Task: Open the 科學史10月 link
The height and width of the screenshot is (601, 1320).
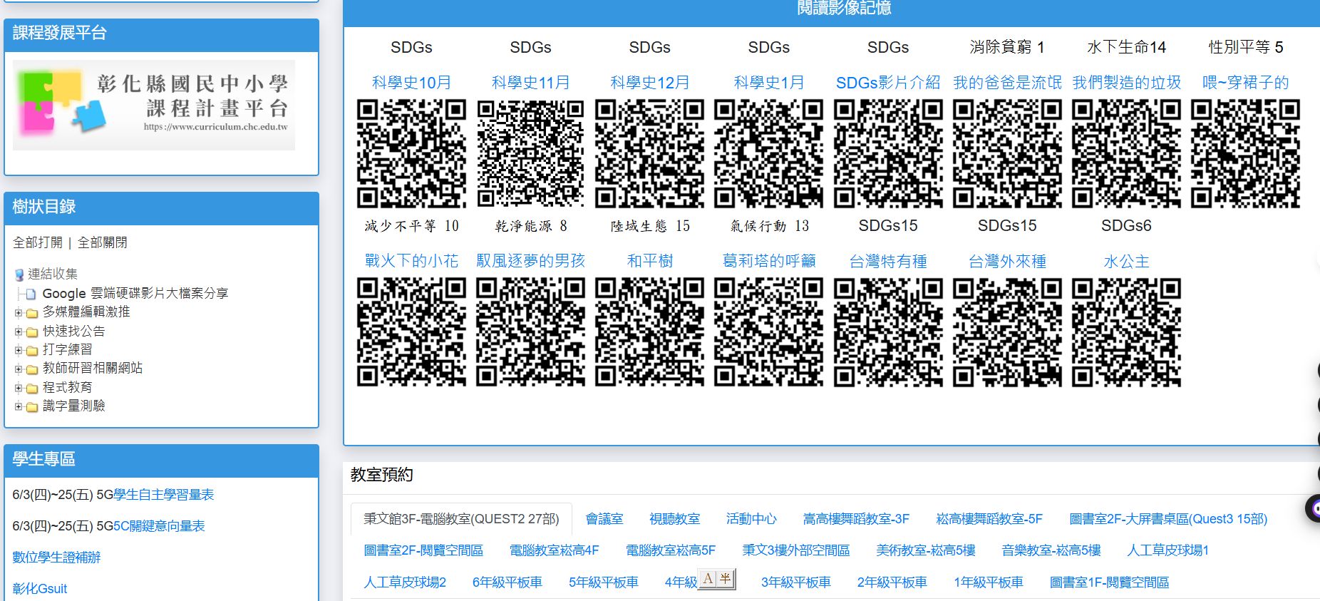Action: [x=411, y=83]
